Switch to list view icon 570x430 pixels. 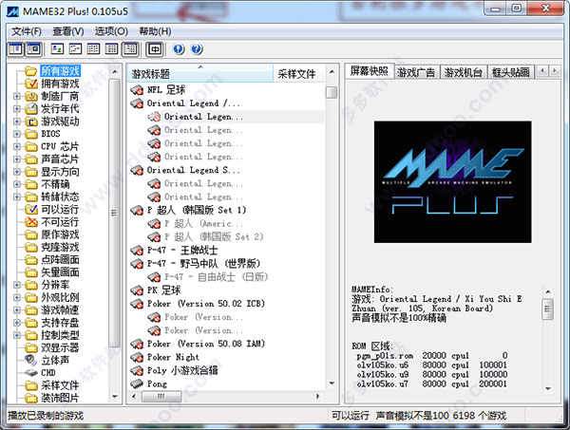(x=93, y=48)
